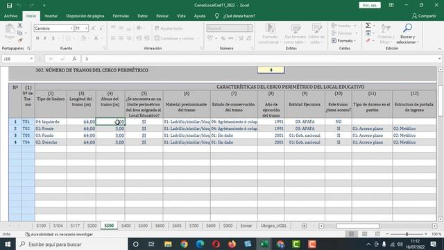The width and height of the screenshot is (444, 250).
Task: Click the percent style icon
Action: [x=223, y=38]
